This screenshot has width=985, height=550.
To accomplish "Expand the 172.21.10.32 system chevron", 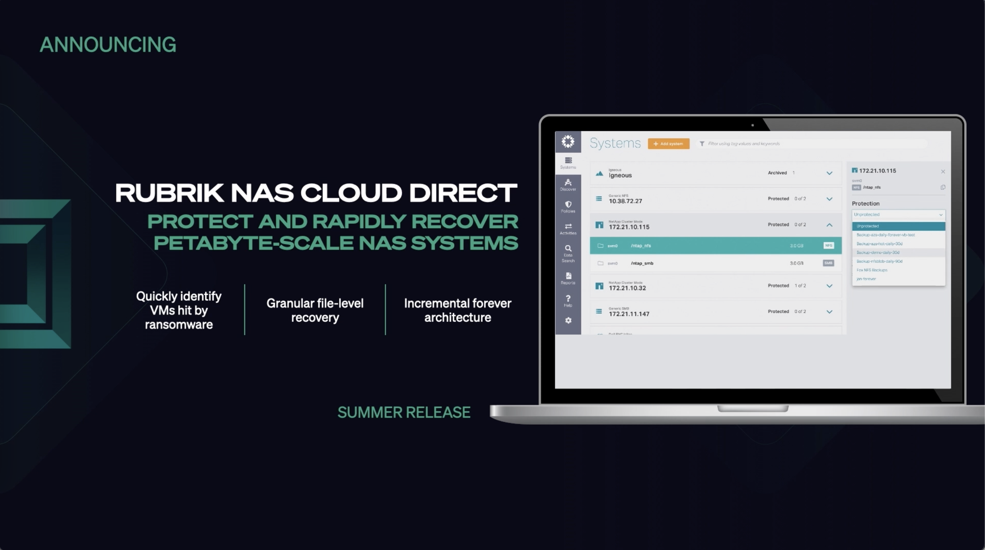I will 829,286.
